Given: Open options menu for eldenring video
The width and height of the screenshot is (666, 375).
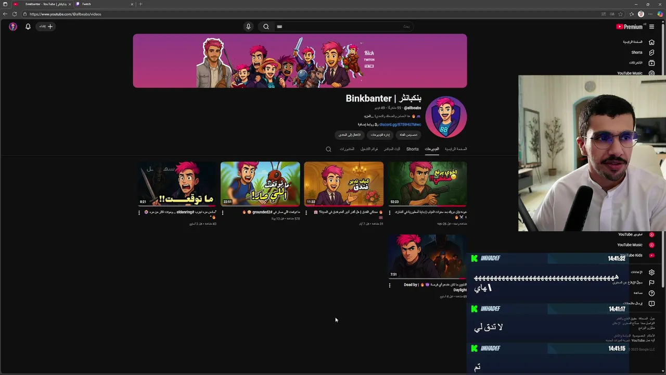Looking at the screenshot, I should point(139,213).
